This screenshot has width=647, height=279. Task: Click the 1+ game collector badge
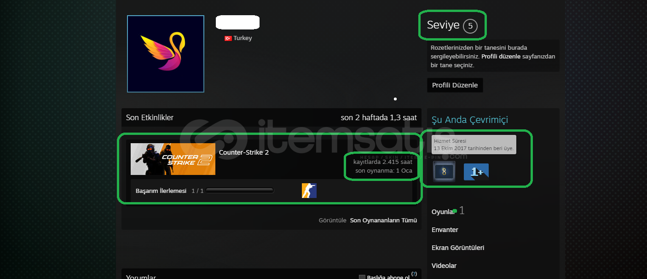click(476, 172)
